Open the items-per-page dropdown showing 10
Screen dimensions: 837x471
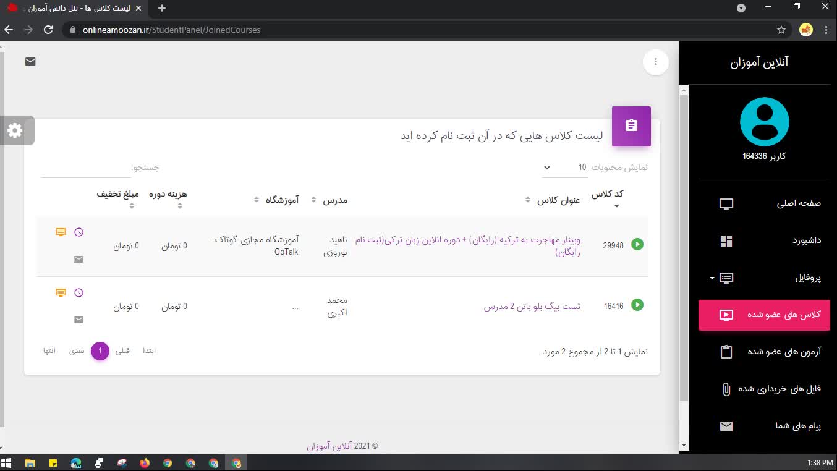(x=564, y=168)
